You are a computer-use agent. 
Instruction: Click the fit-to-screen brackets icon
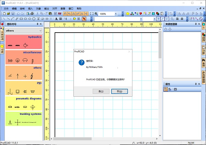(x=92, y=14)
